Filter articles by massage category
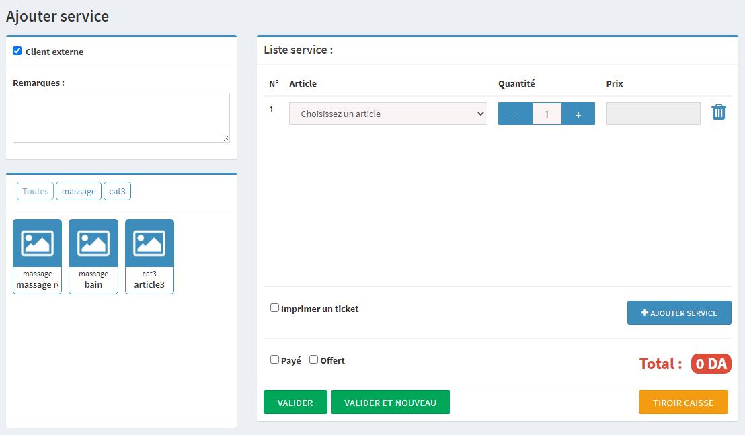 (x=79, y=192)
